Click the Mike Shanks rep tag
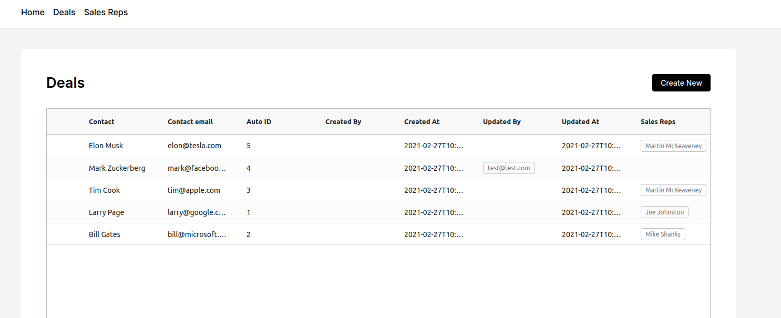 click(663, 234)
